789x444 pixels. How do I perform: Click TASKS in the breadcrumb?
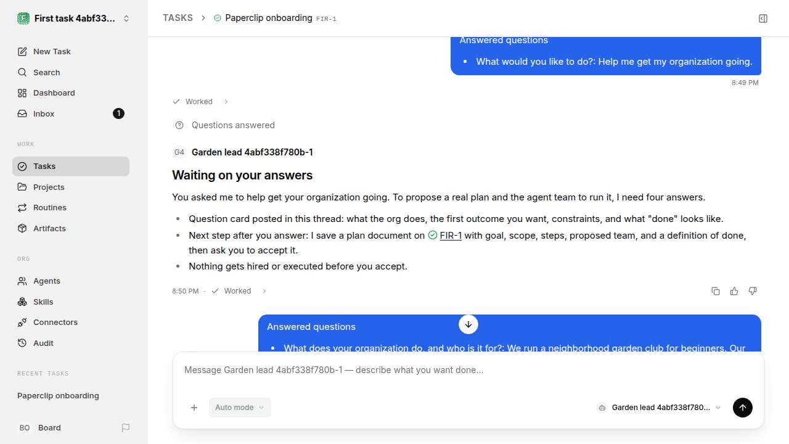click(178, 18)
